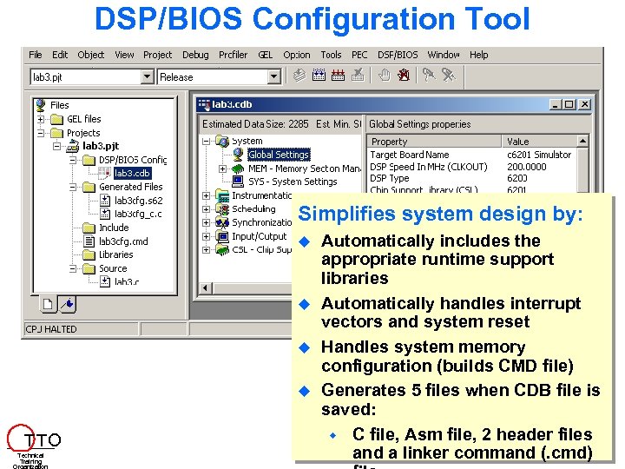This screenshot has width=625, height=469.
Task: Click the lab3.pjt project icon
Action: pos(73,147)
